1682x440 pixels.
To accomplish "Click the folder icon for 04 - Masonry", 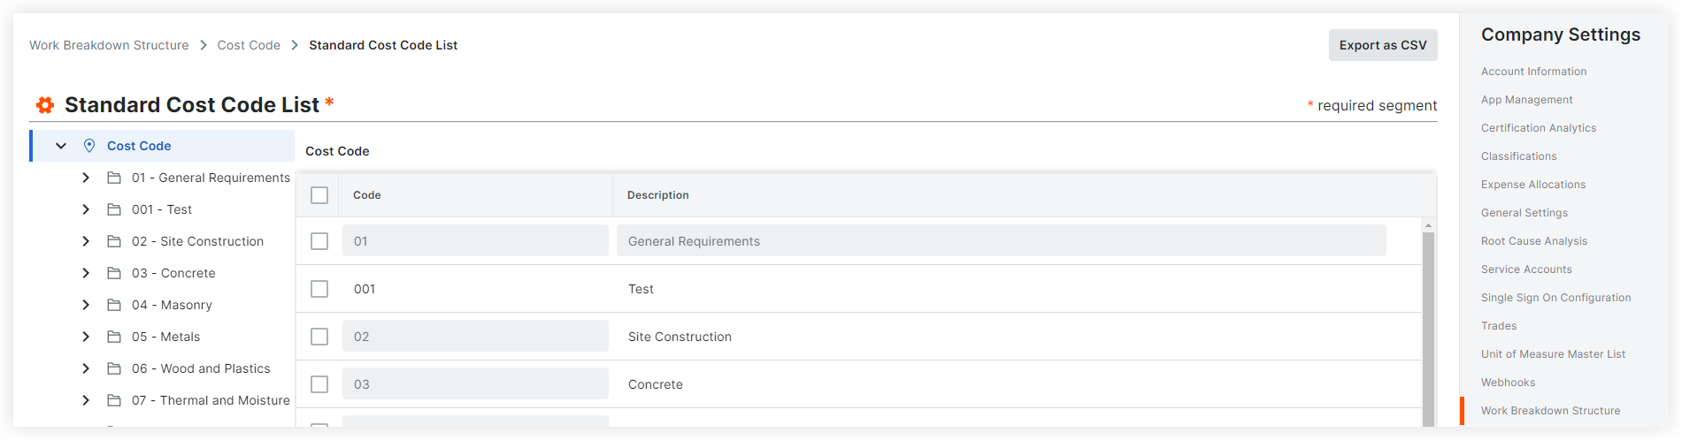I will coord(114,305).
